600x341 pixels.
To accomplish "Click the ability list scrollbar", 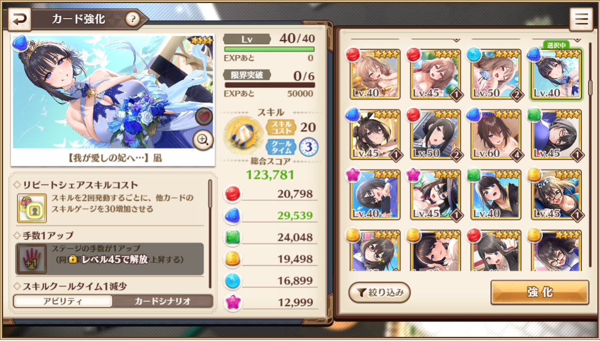I will pos(210,234).
